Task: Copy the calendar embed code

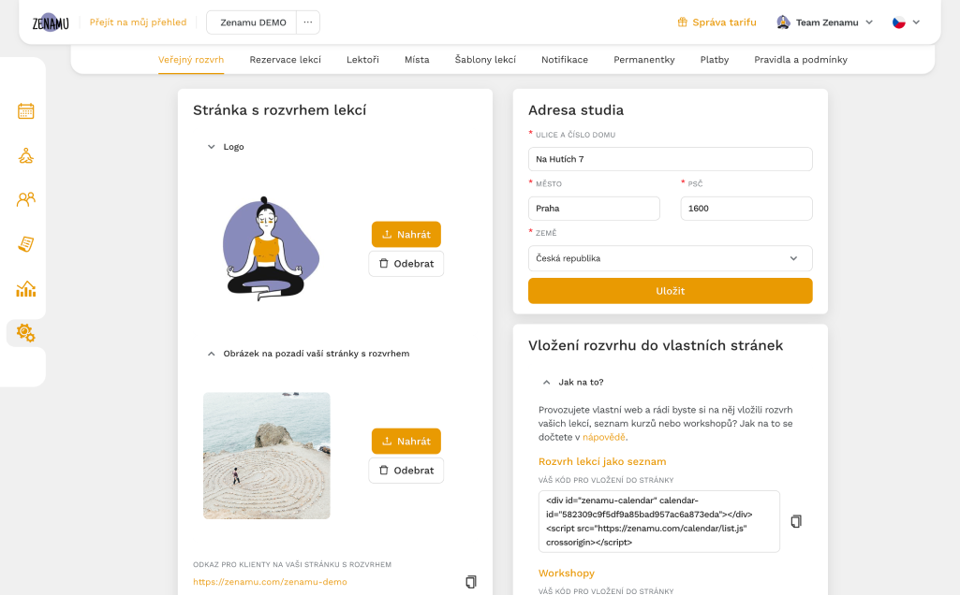Action: tap(796, 521)
